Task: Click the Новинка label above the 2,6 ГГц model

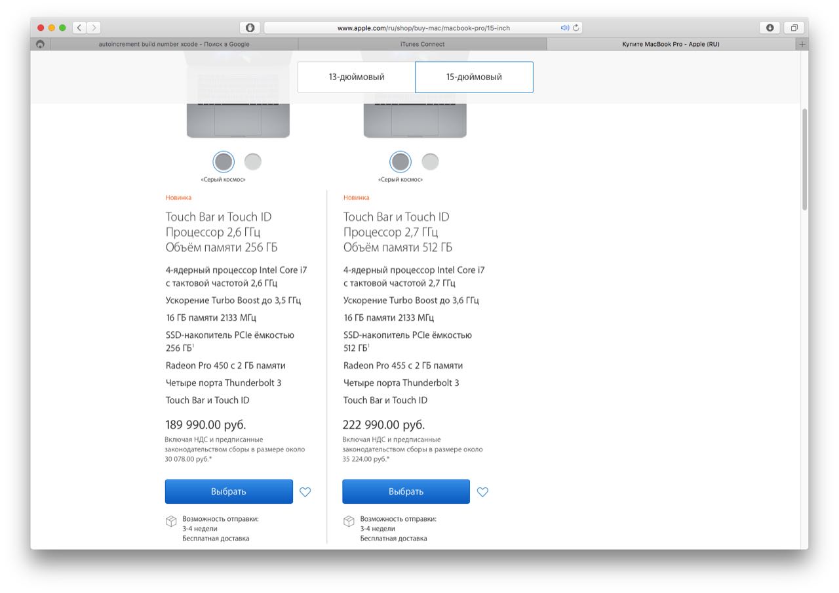Action: tap(178, 197)
